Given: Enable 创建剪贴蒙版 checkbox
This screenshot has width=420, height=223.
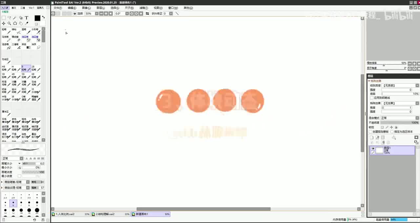Looking at the screenshot, I should click(370, 132).
